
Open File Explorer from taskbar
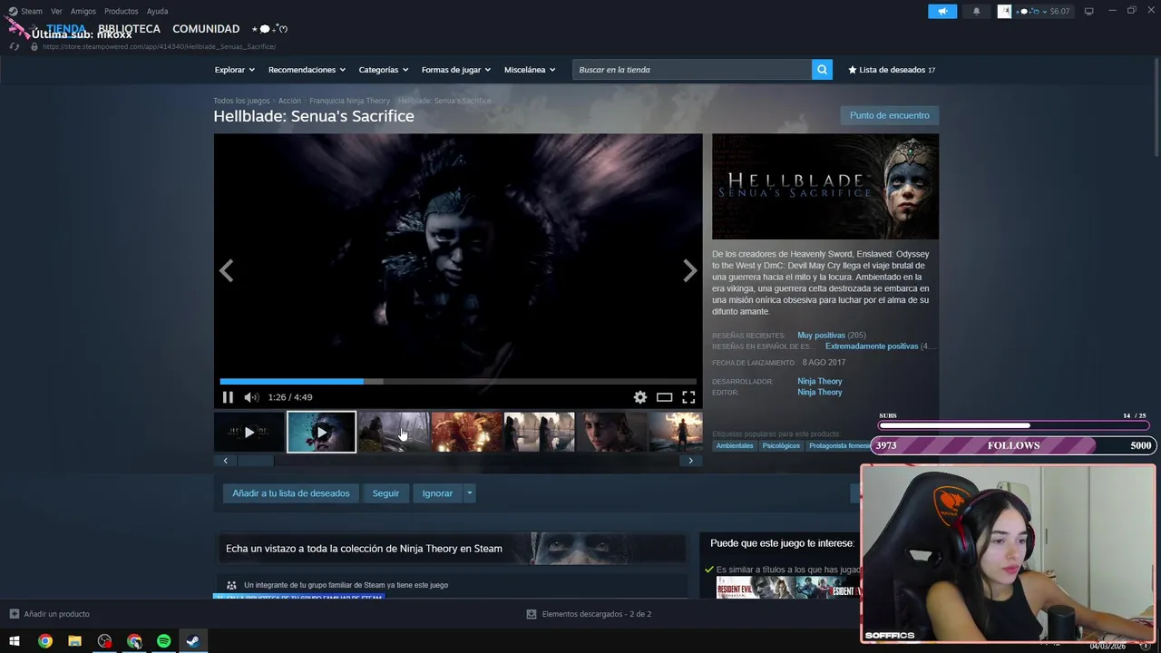tap(74, 641)
